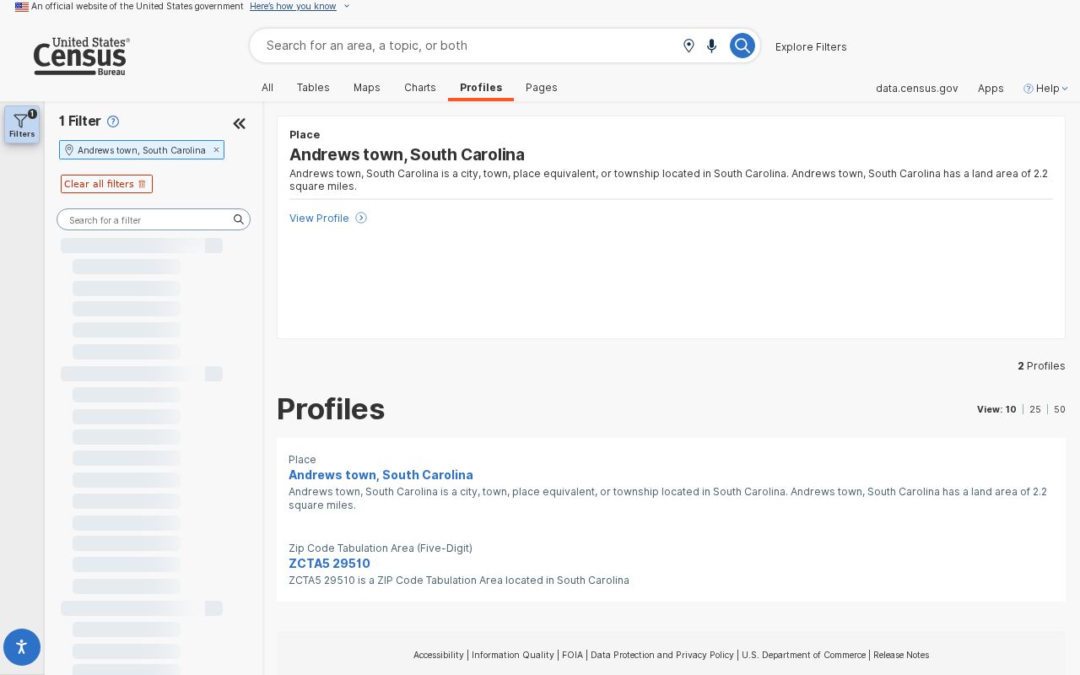
Task: Open the Help dropdown menu
Action: pos(1045,89)
